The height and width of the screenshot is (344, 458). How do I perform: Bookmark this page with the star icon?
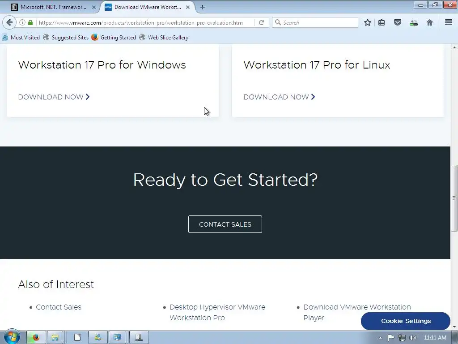[x=368, y=22]
